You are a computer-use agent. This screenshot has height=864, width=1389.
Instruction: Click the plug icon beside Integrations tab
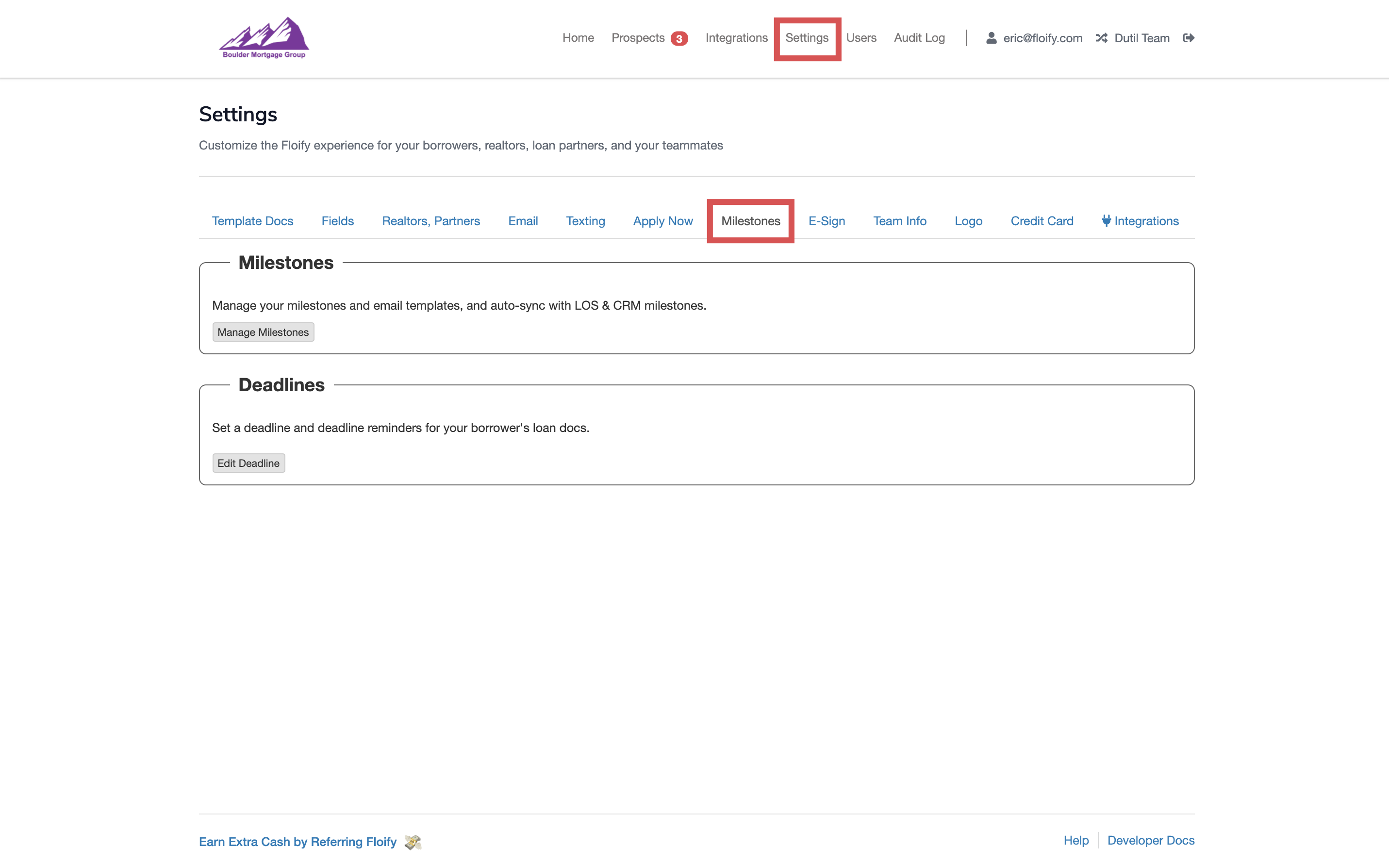(1106, 220)
